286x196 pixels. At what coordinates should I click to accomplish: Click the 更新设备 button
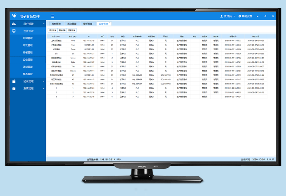coord(72,30)
